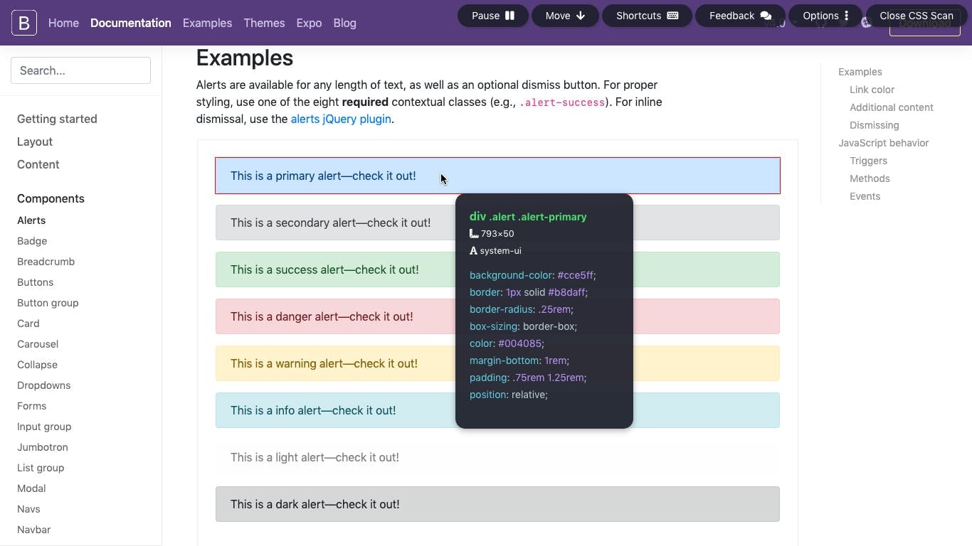Viewport: 972px width, 546px height.
Task: Open the Options three-dots menu icon
Action: [846, 16]
